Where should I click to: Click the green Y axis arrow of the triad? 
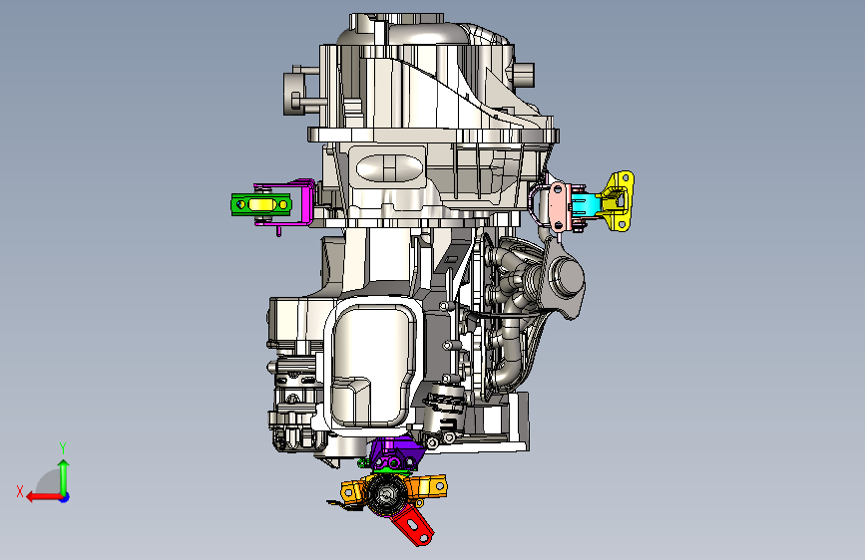coord(64,476)
